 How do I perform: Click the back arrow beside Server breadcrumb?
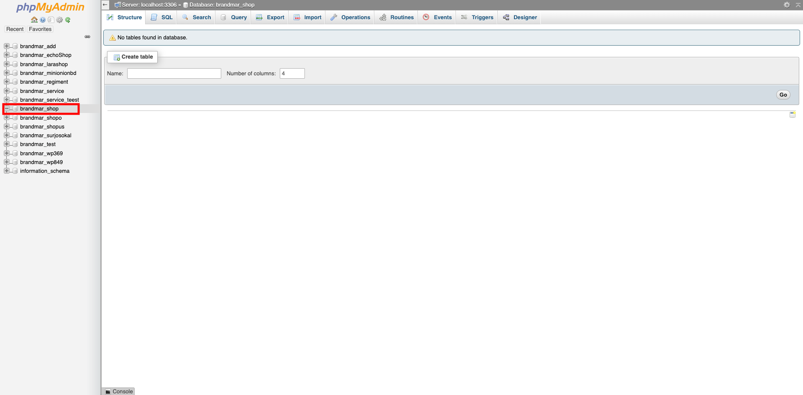pyautogui.click(x=105, y=5)
